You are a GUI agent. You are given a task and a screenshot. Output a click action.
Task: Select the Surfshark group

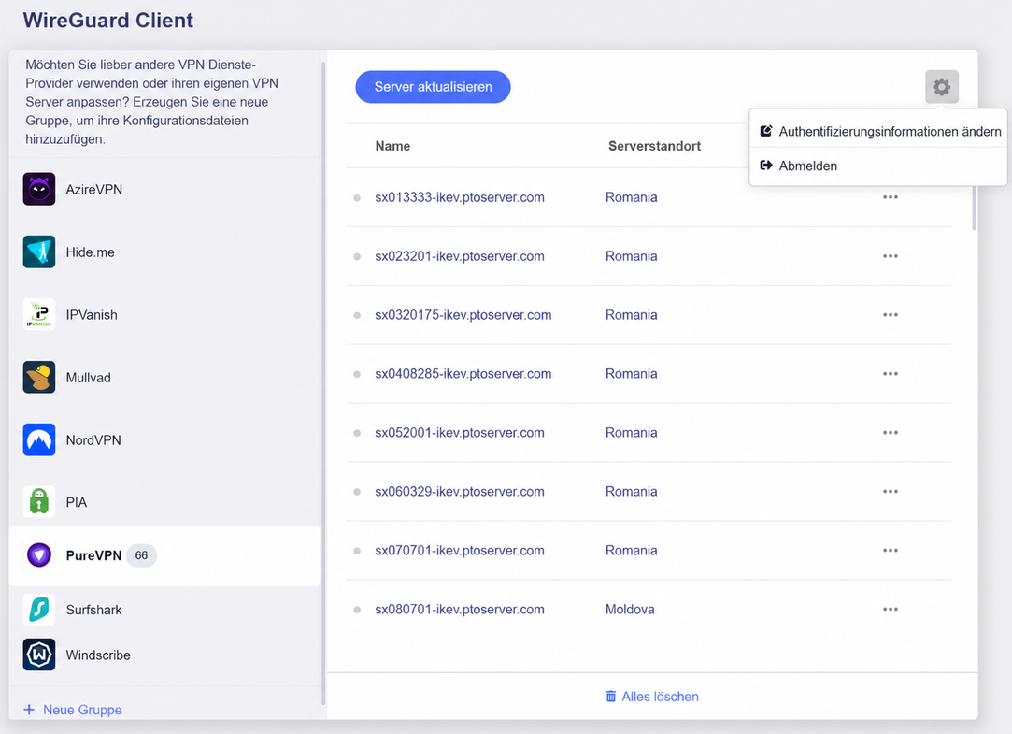pos(164,610)
